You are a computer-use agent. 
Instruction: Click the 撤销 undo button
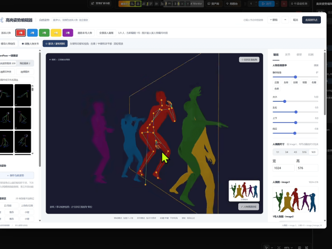(x=274, y=20)
